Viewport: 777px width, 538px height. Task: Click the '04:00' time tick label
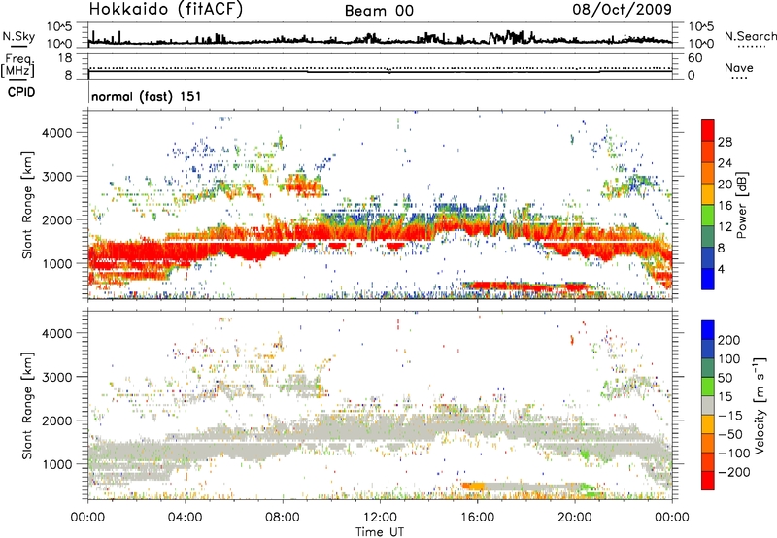tap(185, 518)
